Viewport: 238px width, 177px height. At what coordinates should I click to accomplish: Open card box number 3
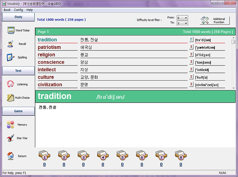[x=83, y=155]
